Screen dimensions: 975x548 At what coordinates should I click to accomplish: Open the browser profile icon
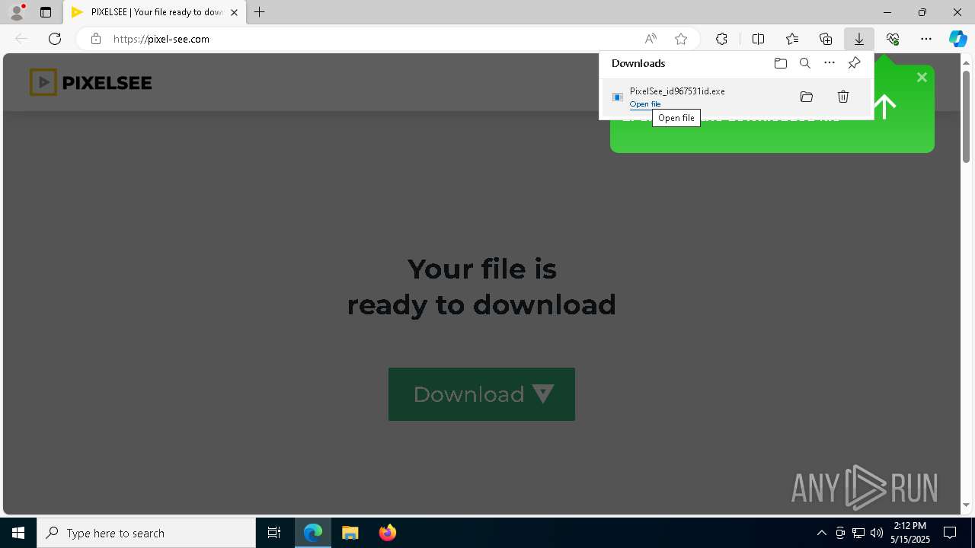coord(17,12)
